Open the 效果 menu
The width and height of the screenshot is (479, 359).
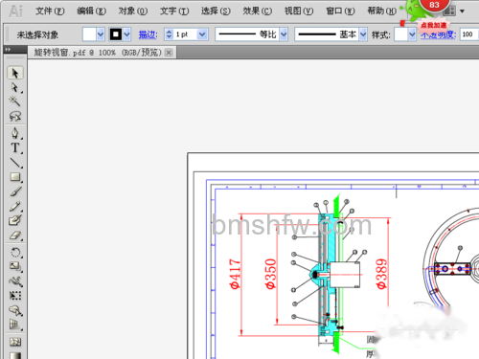257,11
